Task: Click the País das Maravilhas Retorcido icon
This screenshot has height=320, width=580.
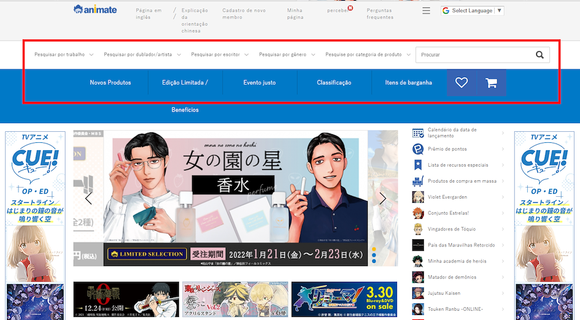Action: tap(418, 245)
